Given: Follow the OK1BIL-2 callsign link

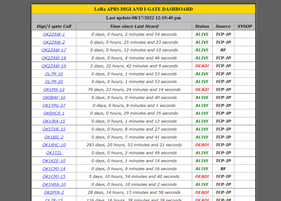Looking at the screenshot, I should click(54, 137).
